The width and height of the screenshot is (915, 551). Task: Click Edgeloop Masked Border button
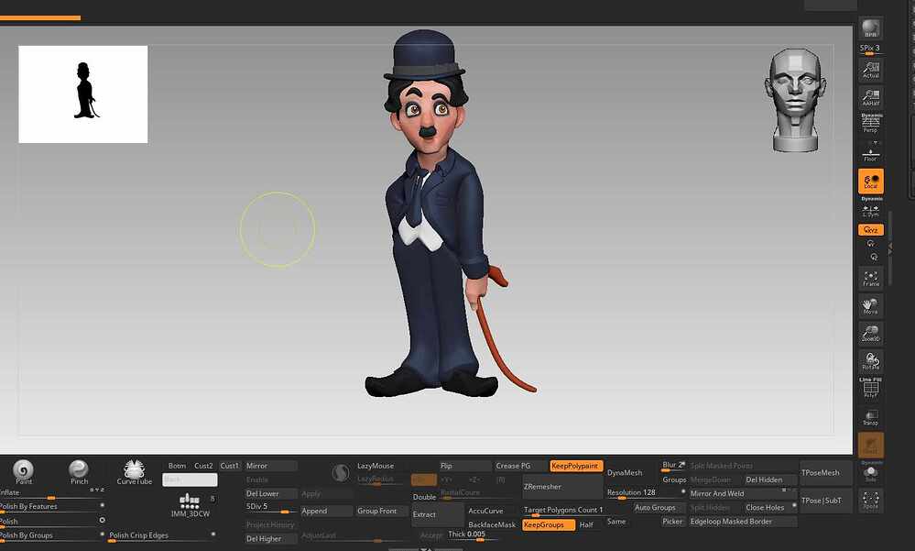click(x=742, y=521)
